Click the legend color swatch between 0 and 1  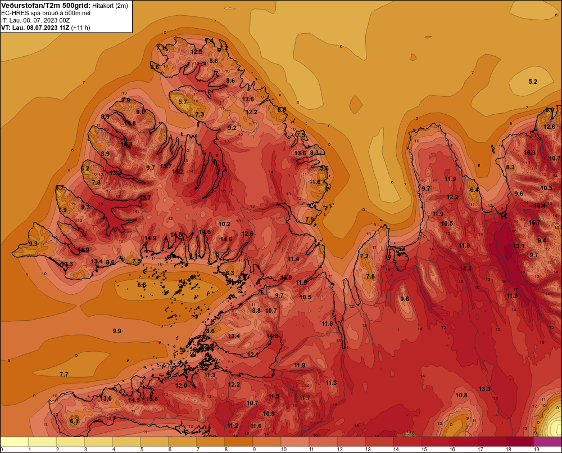tap(15, 442)
